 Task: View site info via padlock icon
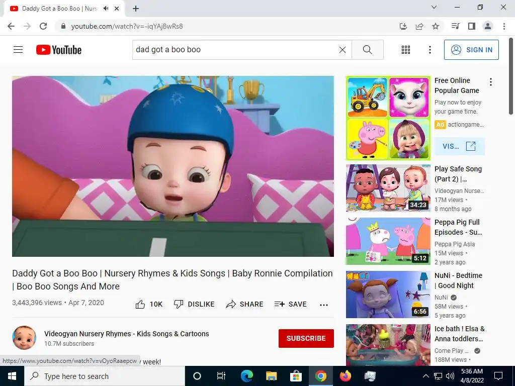63,26
